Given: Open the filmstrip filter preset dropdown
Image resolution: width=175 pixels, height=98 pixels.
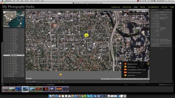Looking at the screenshot, I should 165,85.
